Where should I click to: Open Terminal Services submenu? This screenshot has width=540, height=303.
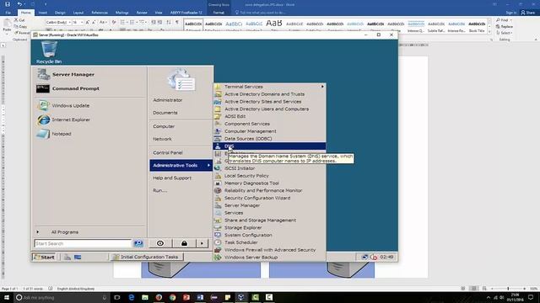point(269,87)
